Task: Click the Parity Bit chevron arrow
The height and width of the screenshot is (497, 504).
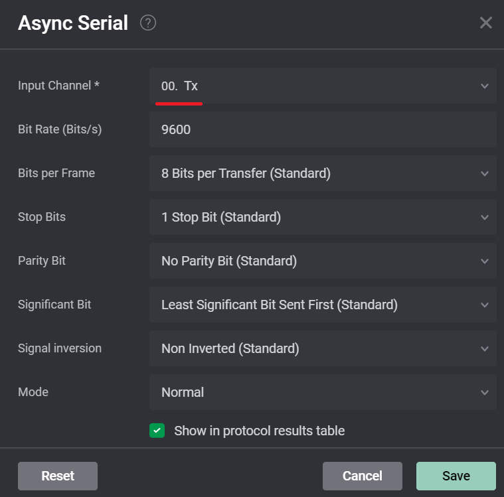Action: point(484,261)
